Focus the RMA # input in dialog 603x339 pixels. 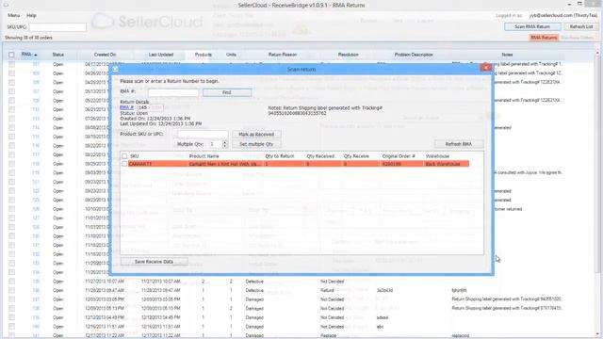tap(173, 92)
